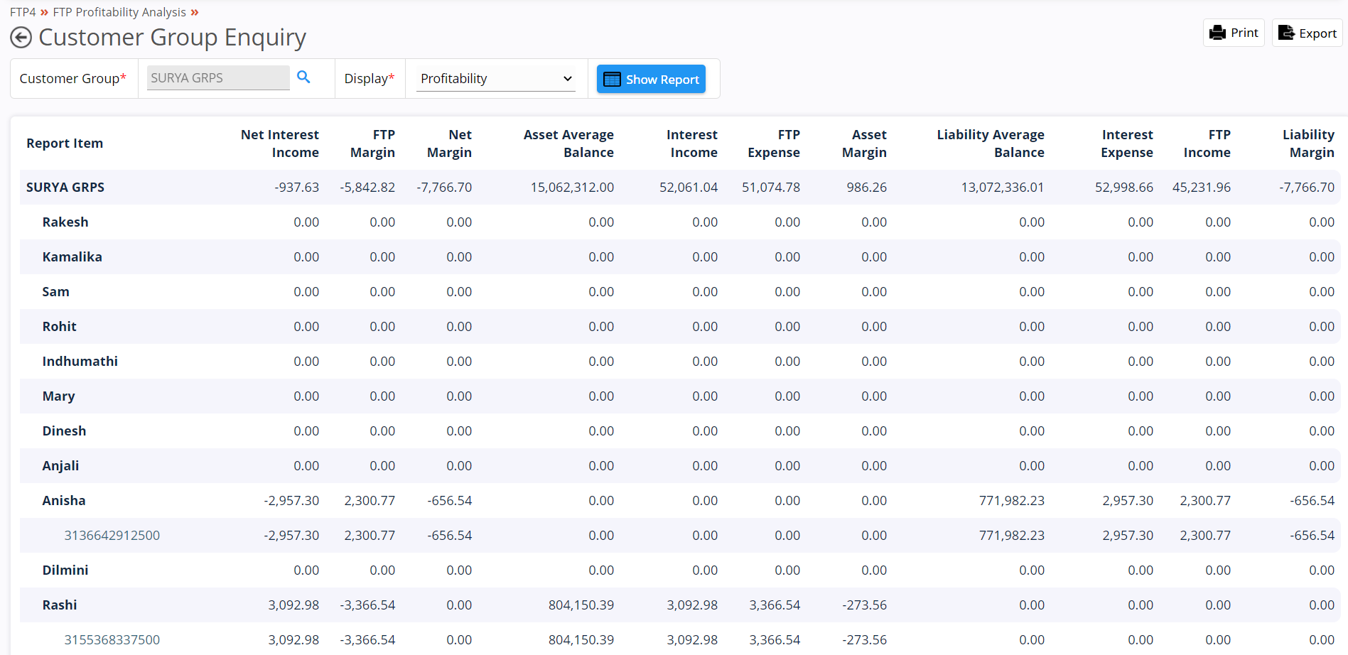Click the Print button label
The width and height of the screenshot is (1348, 655).
1244,33
